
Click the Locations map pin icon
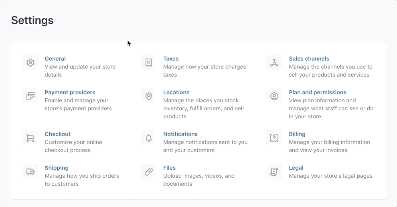[149, 96]
